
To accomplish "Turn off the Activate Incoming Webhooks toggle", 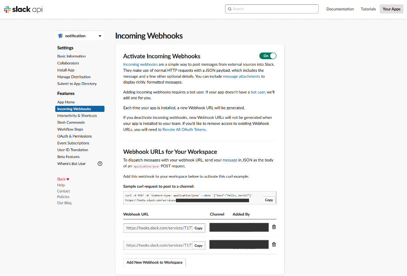I will 268,56.
